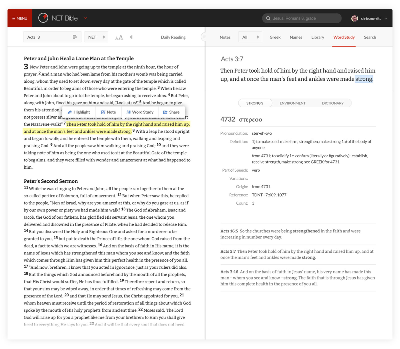Click the chriscmerritt profile avatar
This screenshot has height=349, width=400.
pyautogui.click(x=354, y=18)
